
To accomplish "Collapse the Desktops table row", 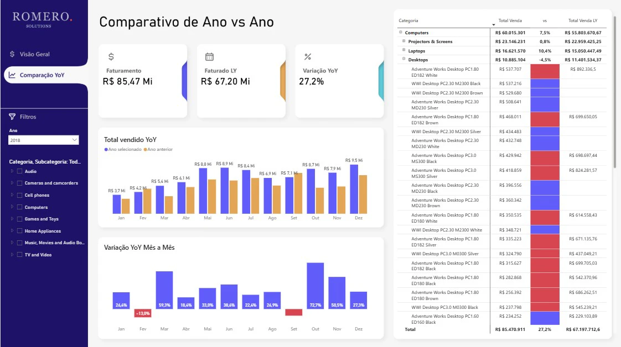I will pos(404,59).
